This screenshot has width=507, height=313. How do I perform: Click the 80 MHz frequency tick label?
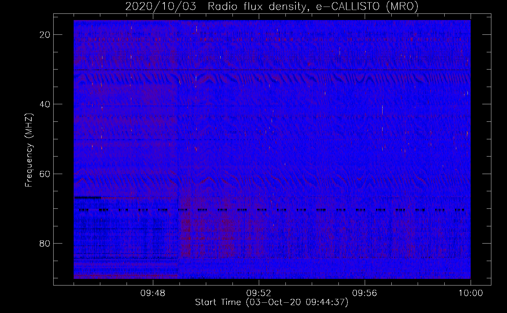pyautogui.click(x=45, y=243)
